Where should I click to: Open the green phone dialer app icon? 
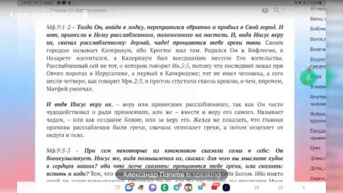click(x=165, y=188)
